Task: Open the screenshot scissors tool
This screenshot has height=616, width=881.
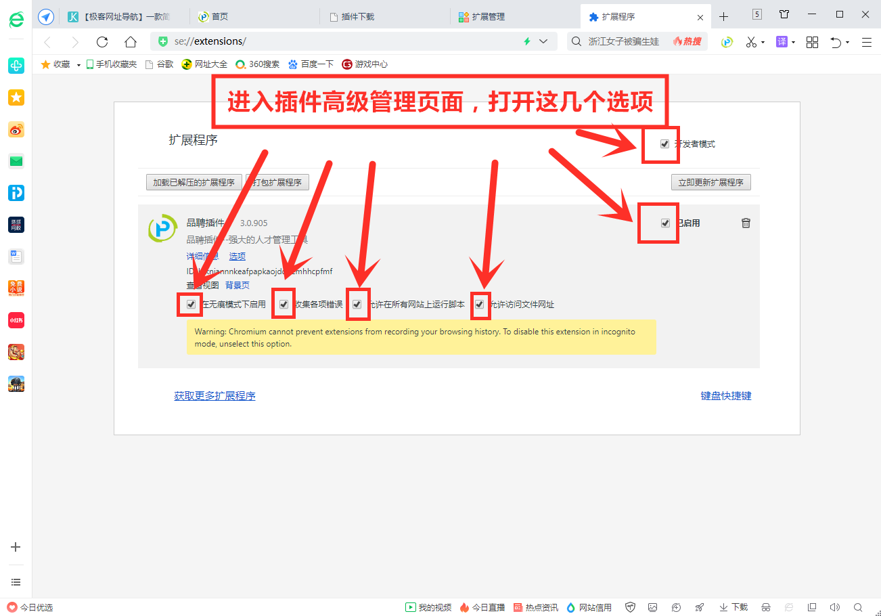Action: tap(751, 41)
